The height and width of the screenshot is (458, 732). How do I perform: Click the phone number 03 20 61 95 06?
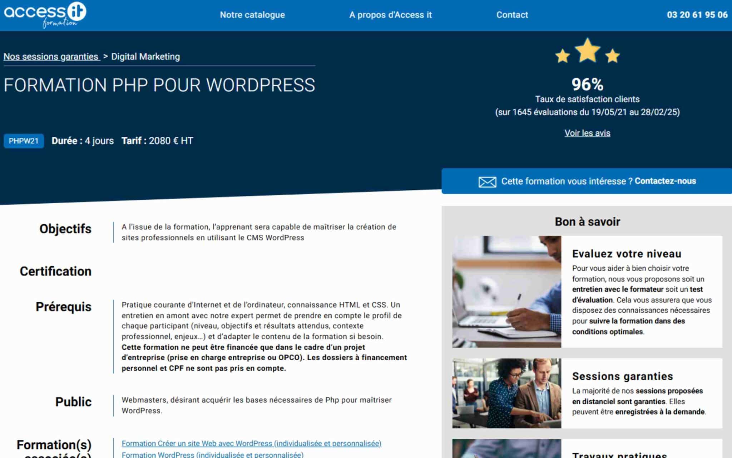(697, 15)
